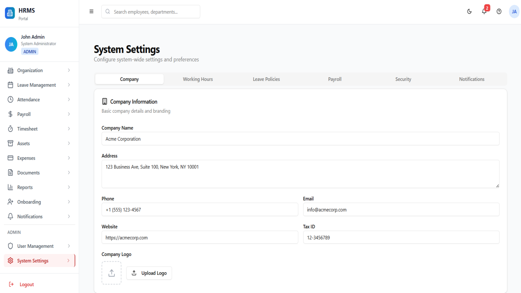This screenshot has width=521, height=293.
Task: Expand the User Management chevron
Action: click(x=69, y=246)
